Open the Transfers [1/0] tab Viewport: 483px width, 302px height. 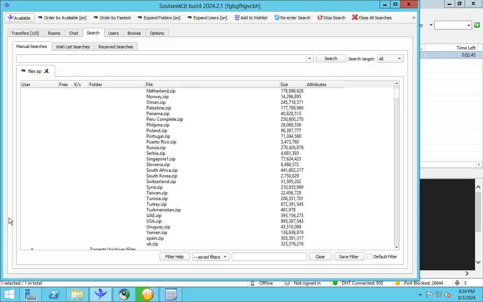25,33
